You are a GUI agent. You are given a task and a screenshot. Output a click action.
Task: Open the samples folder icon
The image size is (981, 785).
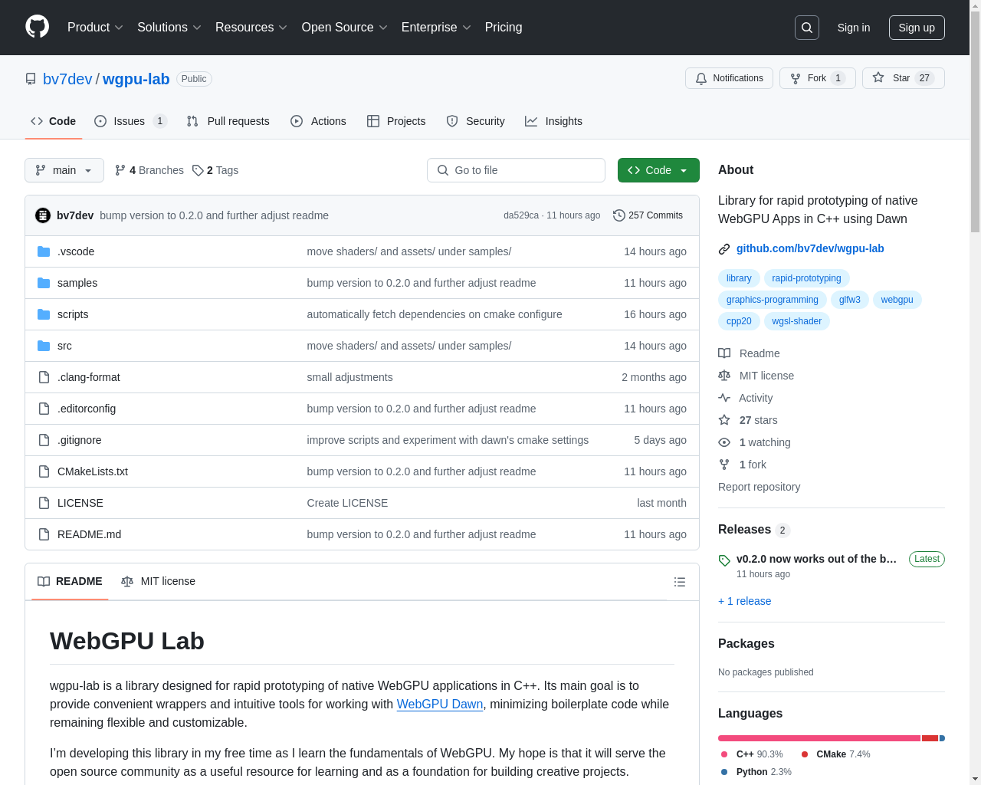(44, 283)
